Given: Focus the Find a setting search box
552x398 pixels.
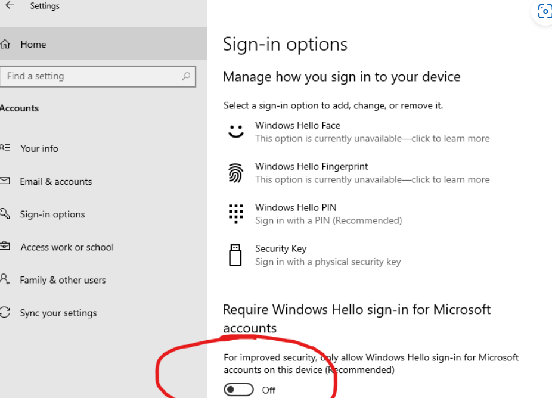Looking at the screenshot, I should (98, 76).
